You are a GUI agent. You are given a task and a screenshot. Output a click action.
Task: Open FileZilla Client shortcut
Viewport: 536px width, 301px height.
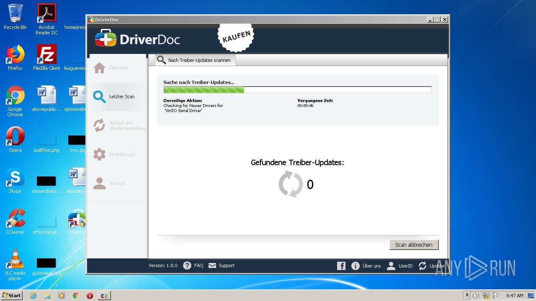pyautogui.click(x=46, y=58)
